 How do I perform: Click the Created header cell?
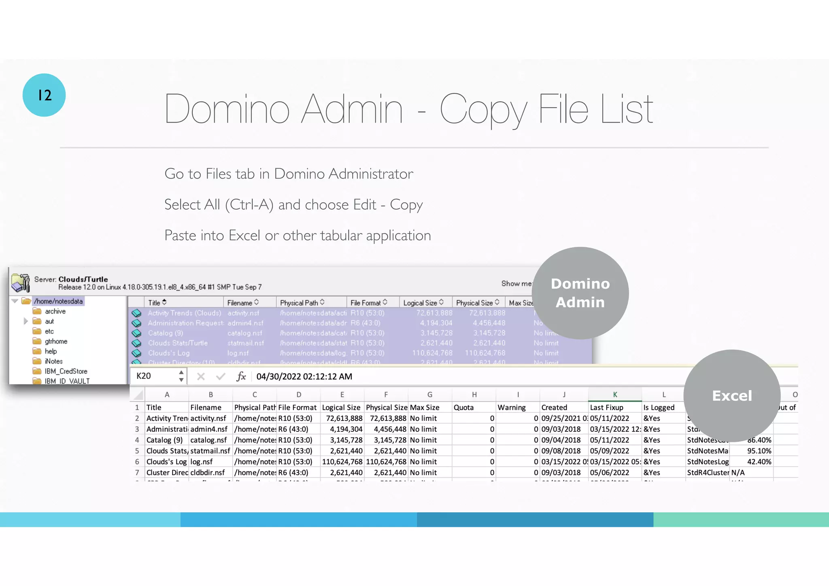click(564, 408)
